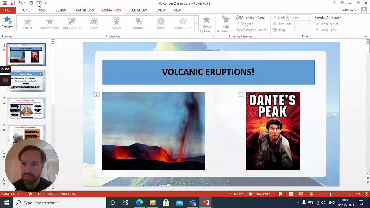Viewport: 370px width, 208px height.
Task: Open the Undo history dropdown arrow
Action: [25, 3]
